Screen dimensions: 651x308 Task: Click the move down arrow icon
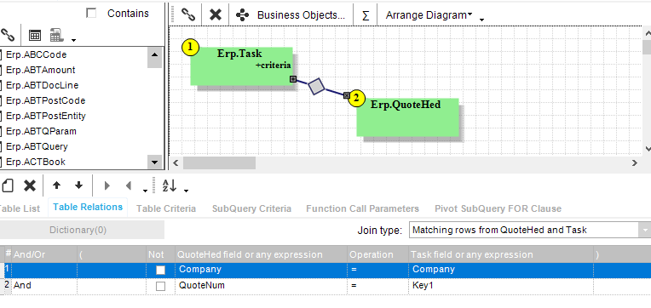pos(79,185)
